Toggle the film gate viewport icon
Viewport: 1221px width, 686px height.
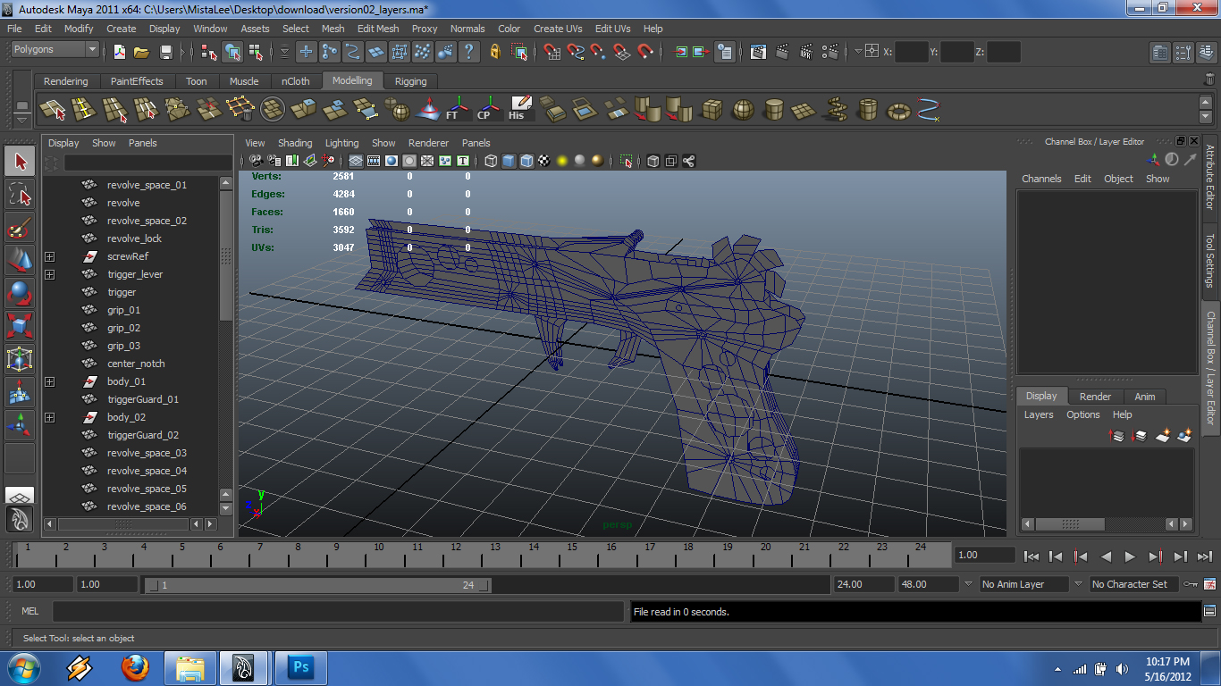point(374,161)
